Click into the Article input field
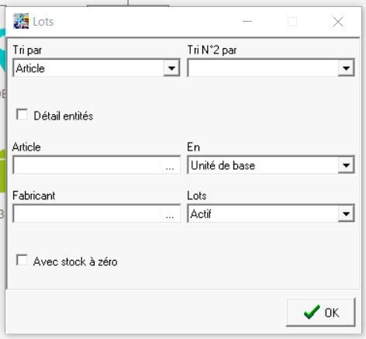 (x=87, y=165)
